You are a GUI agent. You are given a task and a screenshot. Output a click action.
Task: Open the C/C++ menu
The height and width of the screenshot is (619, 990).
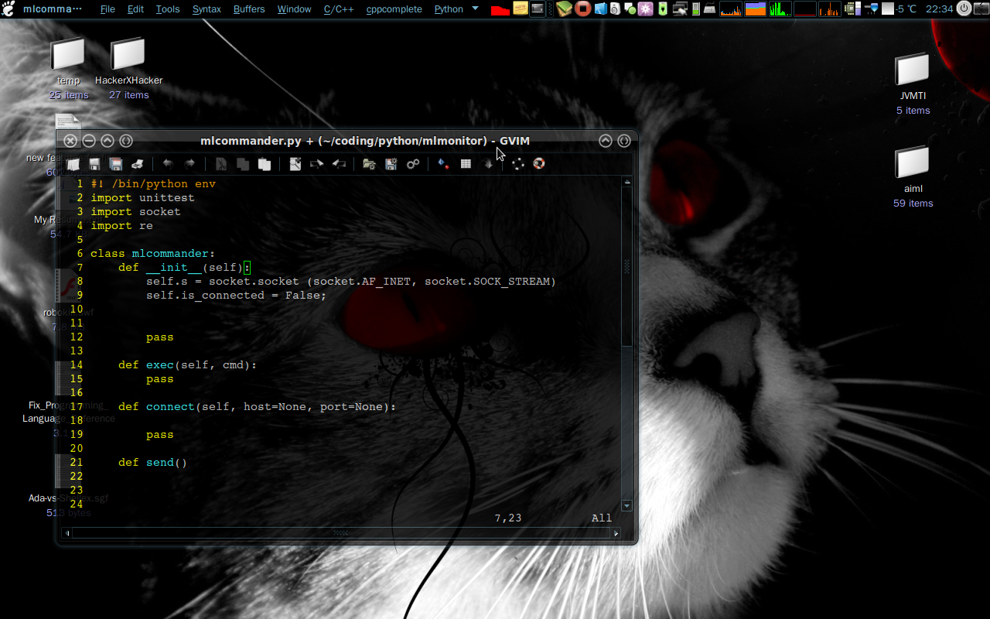tap(339, 9)
